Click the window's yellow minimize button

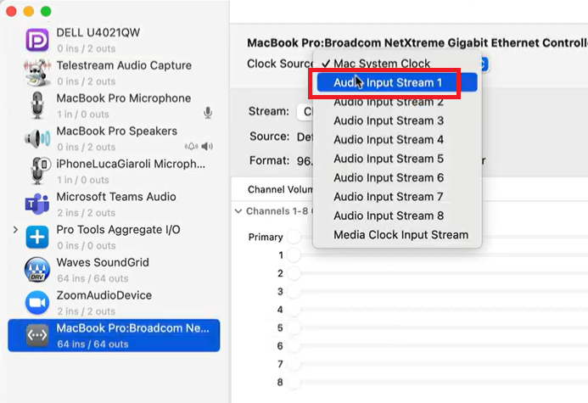point(29,11)
